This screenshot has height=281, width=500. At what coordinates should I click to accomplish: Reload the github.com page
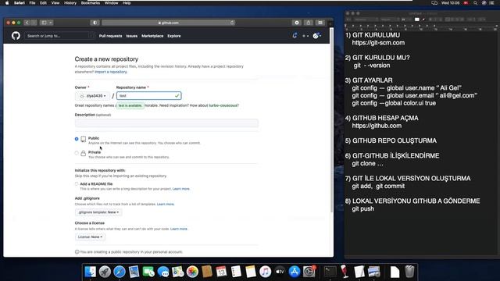[232, 23]
